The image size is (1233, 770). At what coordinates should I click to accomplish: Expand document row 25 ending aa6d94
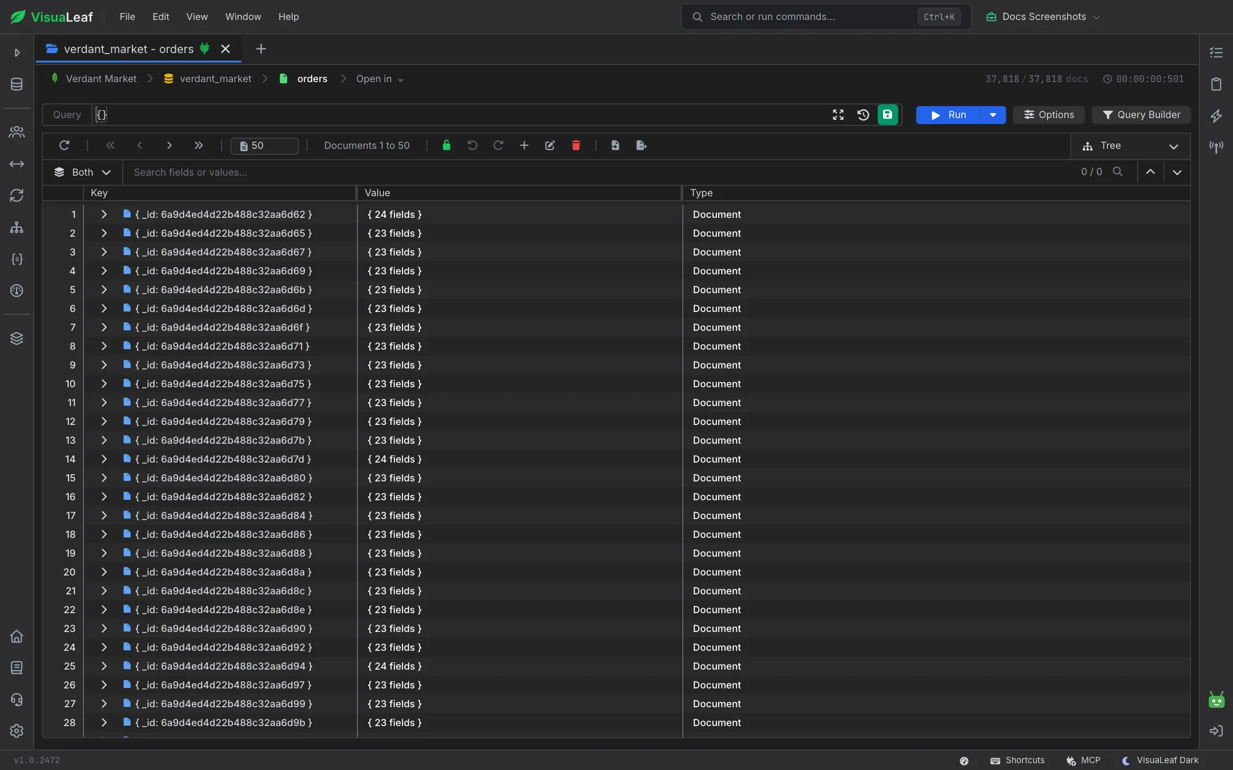[x=104, y=666]
